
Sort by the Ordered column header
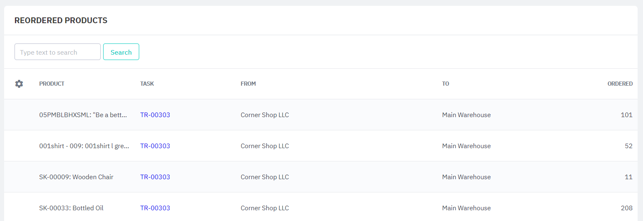click(x=620, y=84)
